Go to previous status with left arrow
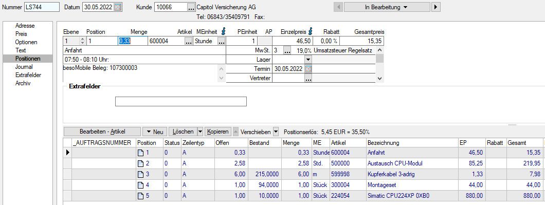The image size is (545, 205). (339, 7)
